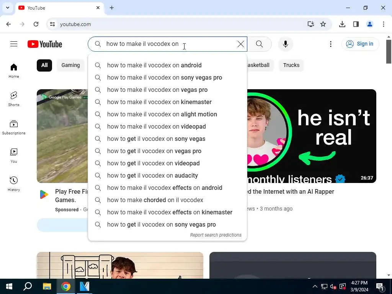Pick 'how to get il vocodex on videopad'

click(x=168, y=163)
